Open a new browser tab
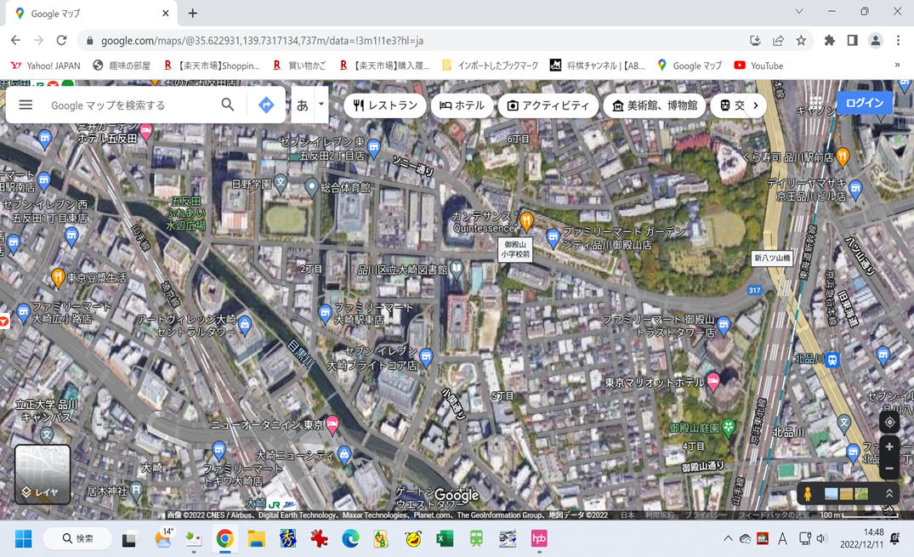This screenshot has width=914, height=557. point(192,13)
